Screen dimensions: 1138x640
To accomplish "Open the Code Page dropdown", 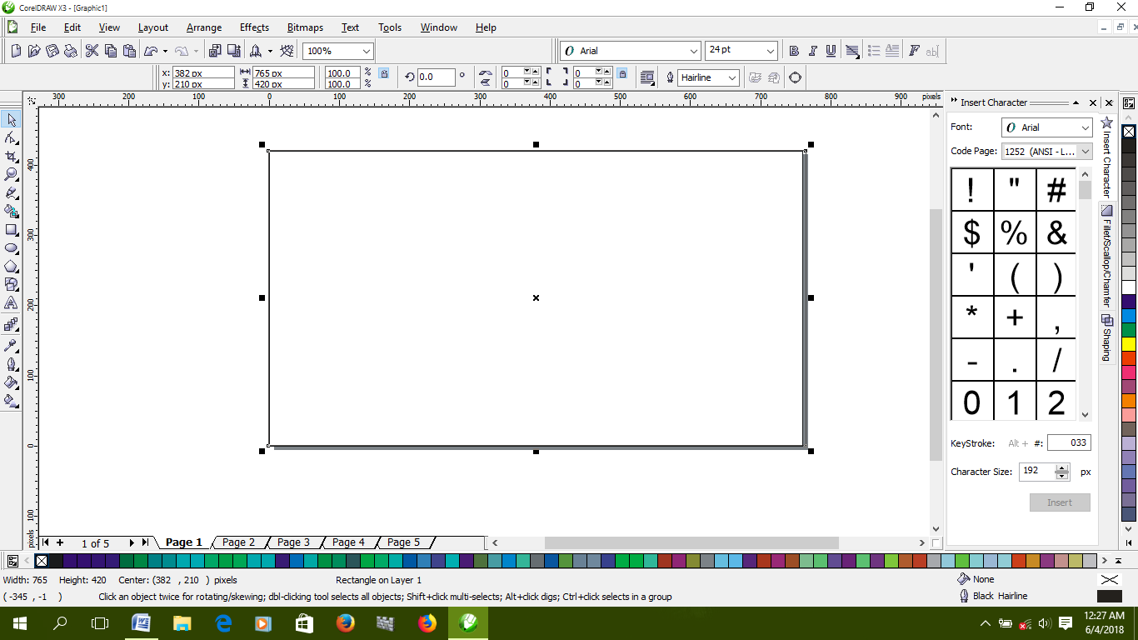I will (1087, 151).
